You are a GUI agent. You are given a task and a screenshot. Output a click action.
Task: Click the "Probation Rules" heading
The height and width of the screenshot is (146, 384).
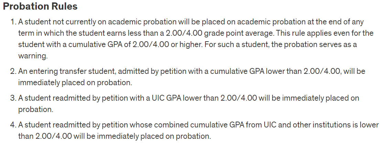pyautogui.click(x=40, y=7)
